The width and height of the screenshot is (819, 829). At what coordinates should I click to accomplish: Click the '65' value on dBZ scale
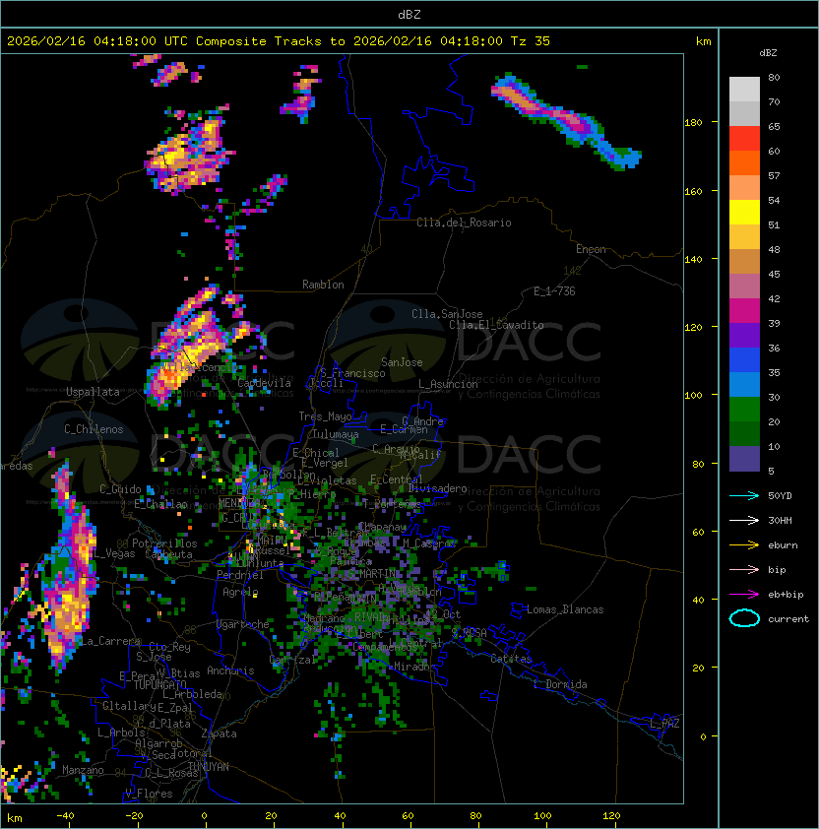(774, 126)
